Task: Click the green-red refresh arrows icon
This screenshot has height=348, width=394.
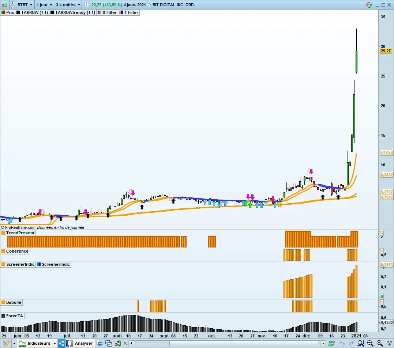Action: click(x=369, y=5)
